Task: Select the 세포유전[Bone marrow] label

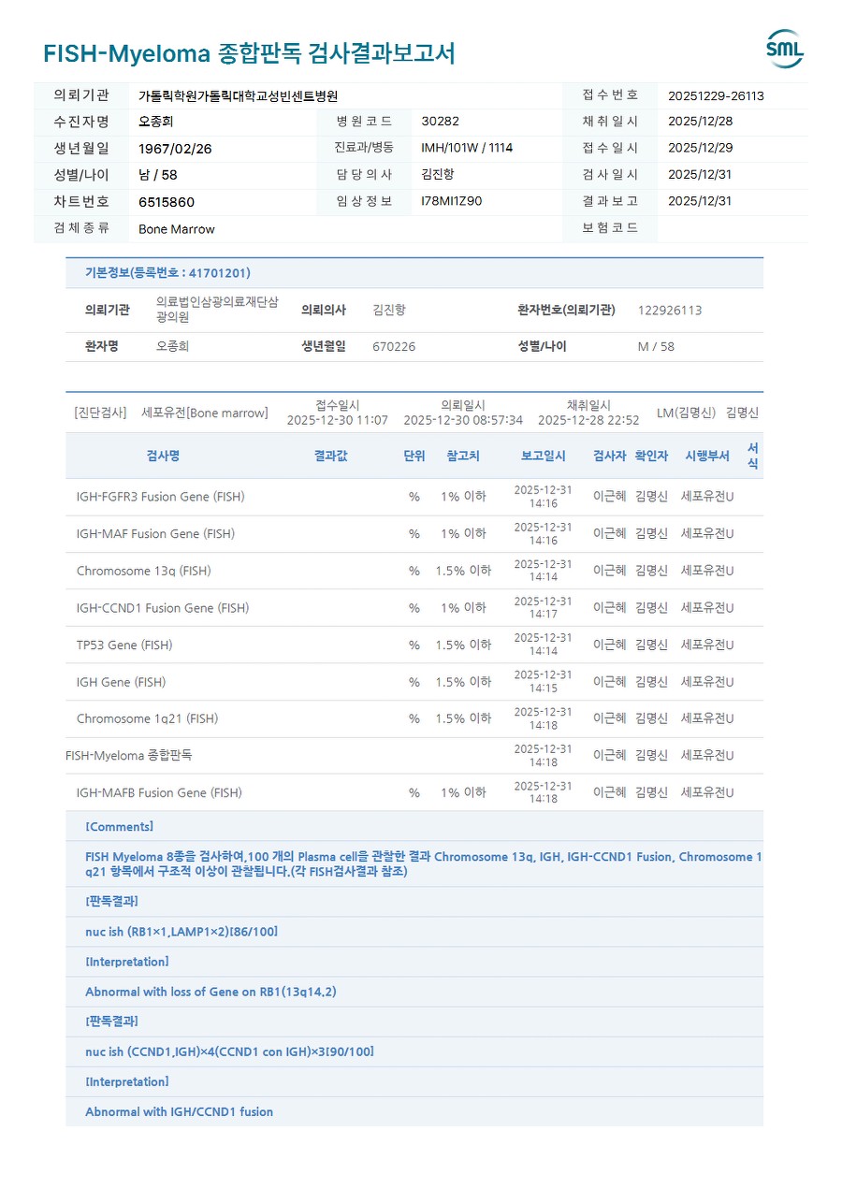Action: (205, 413)
